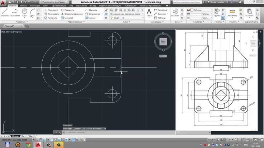This screenshot has height=148, width=264.
Task: Click the Copy clip icon in the Буфер обмена panel
Action: click(257, 14)
